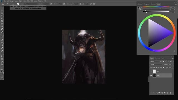The width and height of the screenshot is (178, 100).
Task: Add a layer style with fx icon
Action: tap(156, 93)
